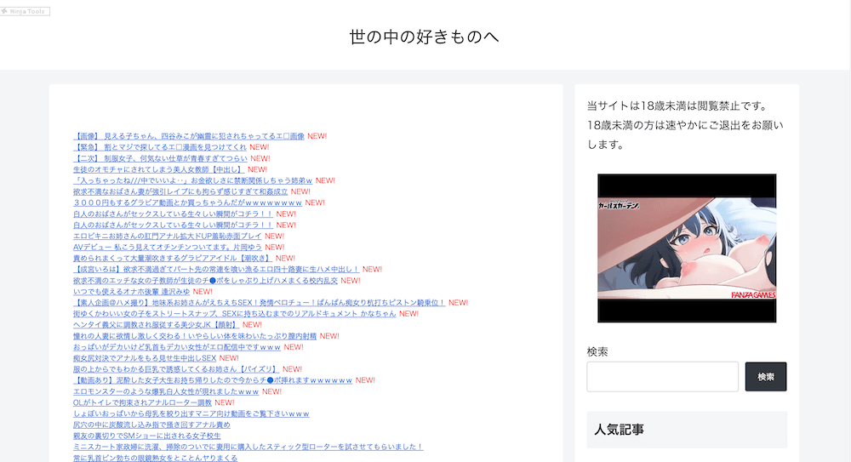The image size is (851, 462).
Task: Open the link starting with エロビキニ
Action: tap(167, 236)
